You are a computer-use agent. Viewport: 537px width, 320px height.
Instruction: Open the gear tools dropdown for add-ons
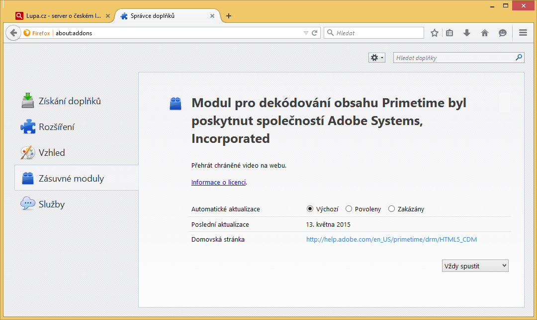coord(376,58)
